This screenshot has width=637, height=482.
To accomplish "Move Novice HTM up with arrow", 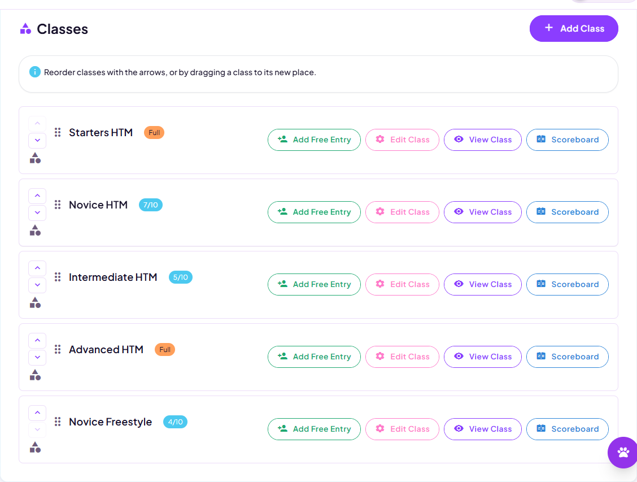I will tap(37, 196).
